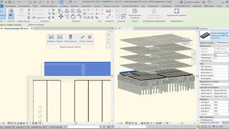Image resolution: width=229 pixels, height=129 pixels.
Task: Click the шов_Дл_2 value 35.0
Action: (221, 102)
